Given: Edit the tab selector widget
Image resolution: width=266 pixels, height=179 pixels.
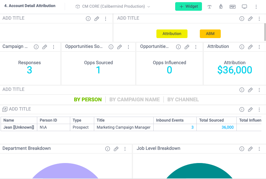Looking at the screenshot, I should pos(250,90).
